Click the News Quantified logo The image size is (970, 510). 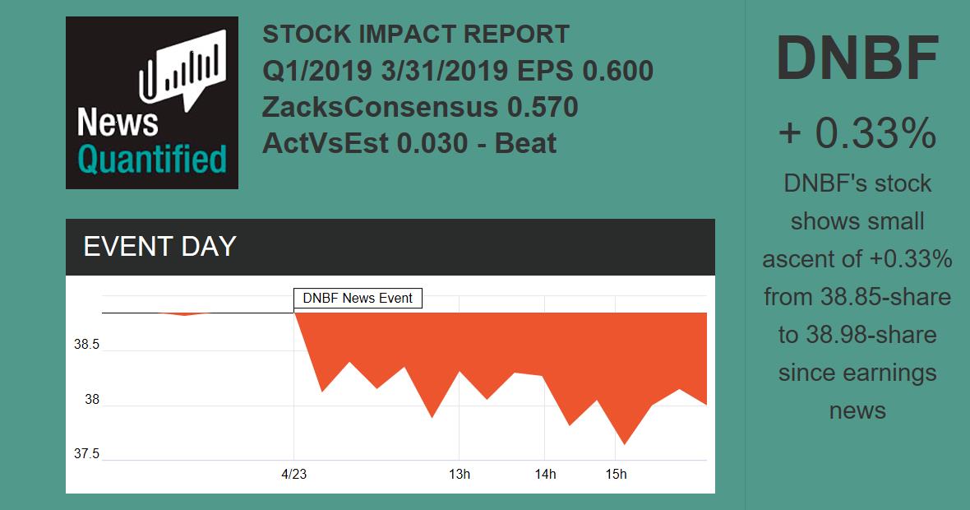[x=151, y=103]
